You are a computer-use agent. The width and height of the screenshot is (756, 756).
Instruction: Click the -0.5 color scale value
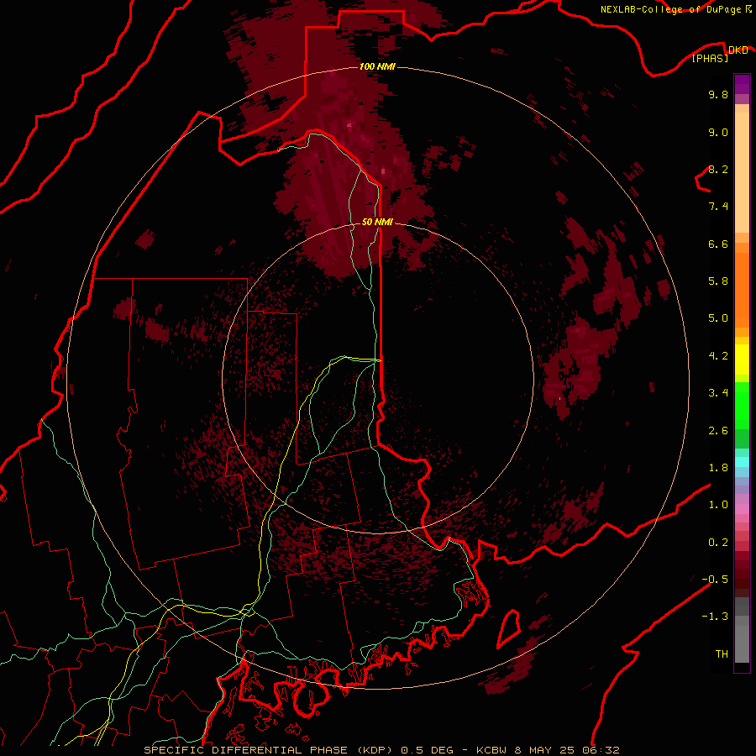715,580
